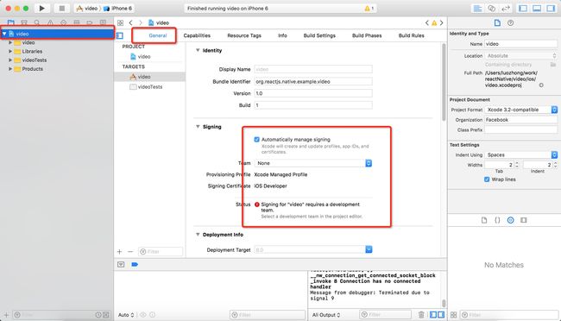Open the object library

511,220
